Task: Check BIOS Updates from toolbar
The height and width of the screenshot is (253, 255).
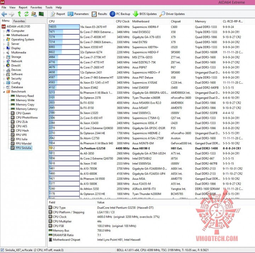Action: coord(145,14)
